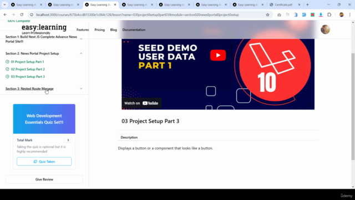
Task: Click the Quiz Taken button
Action: [x=44, y=162]
